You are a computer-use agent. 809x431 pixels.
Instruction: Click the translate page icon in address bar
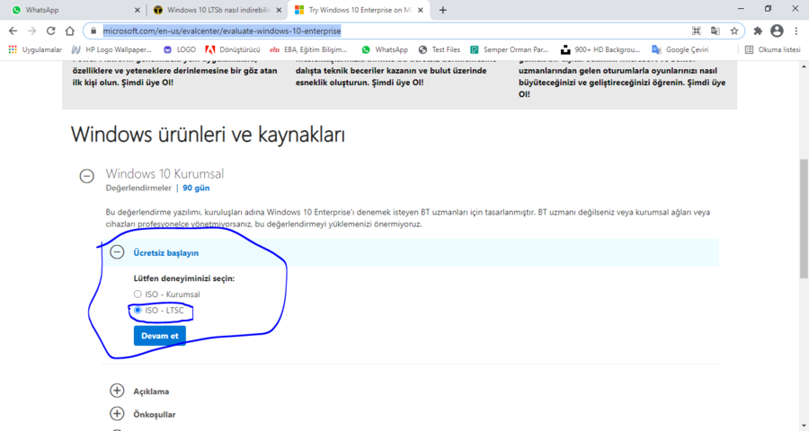click(x=716, y=31)
